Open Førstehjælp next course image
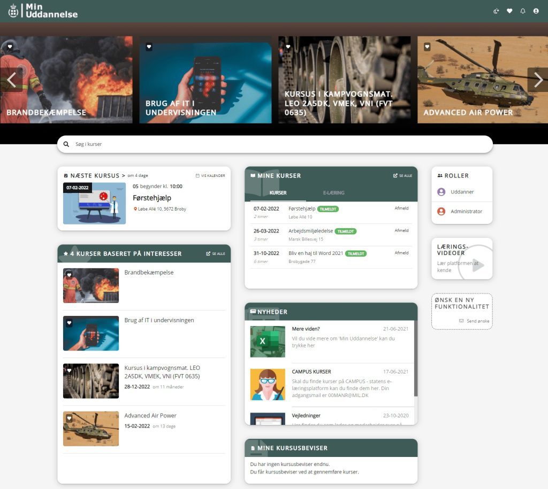This screenshot has width=548, height=489. [x=94, y=203]
